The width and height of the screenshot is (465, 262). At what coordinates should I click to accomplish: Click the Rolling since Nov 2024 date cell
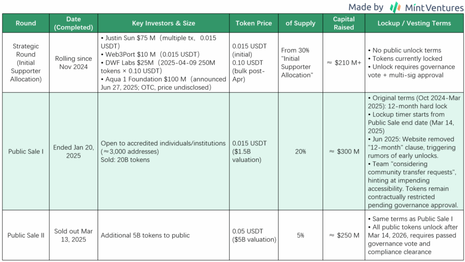tap(74, 63)
